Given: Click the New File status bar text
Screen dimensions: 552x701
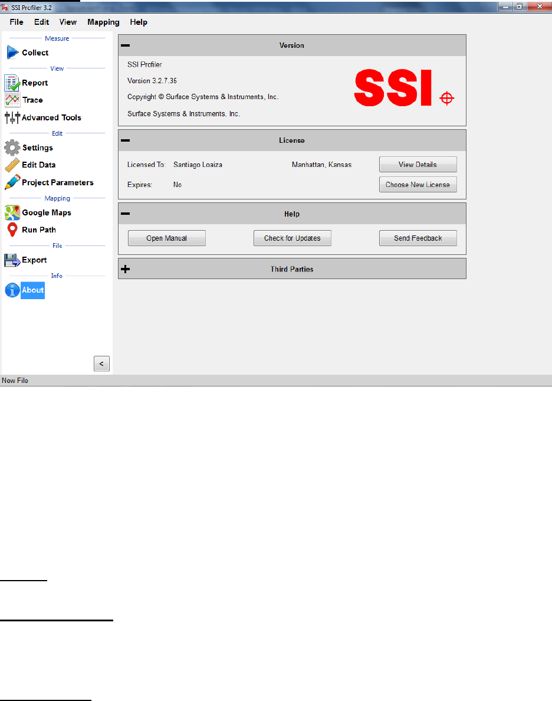Looking at the screenshot, I should (15, 381).
